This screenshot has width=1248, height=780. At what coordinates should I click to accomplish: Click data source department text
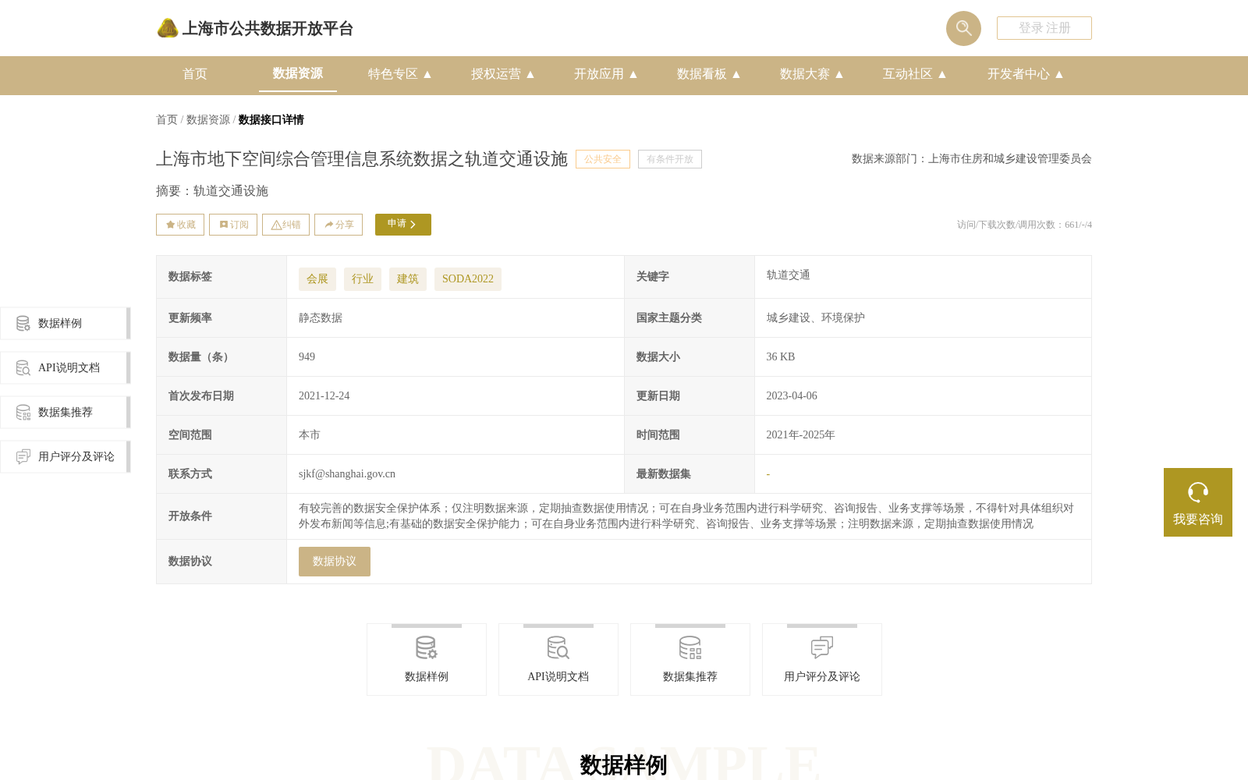(x=972, y=159)
